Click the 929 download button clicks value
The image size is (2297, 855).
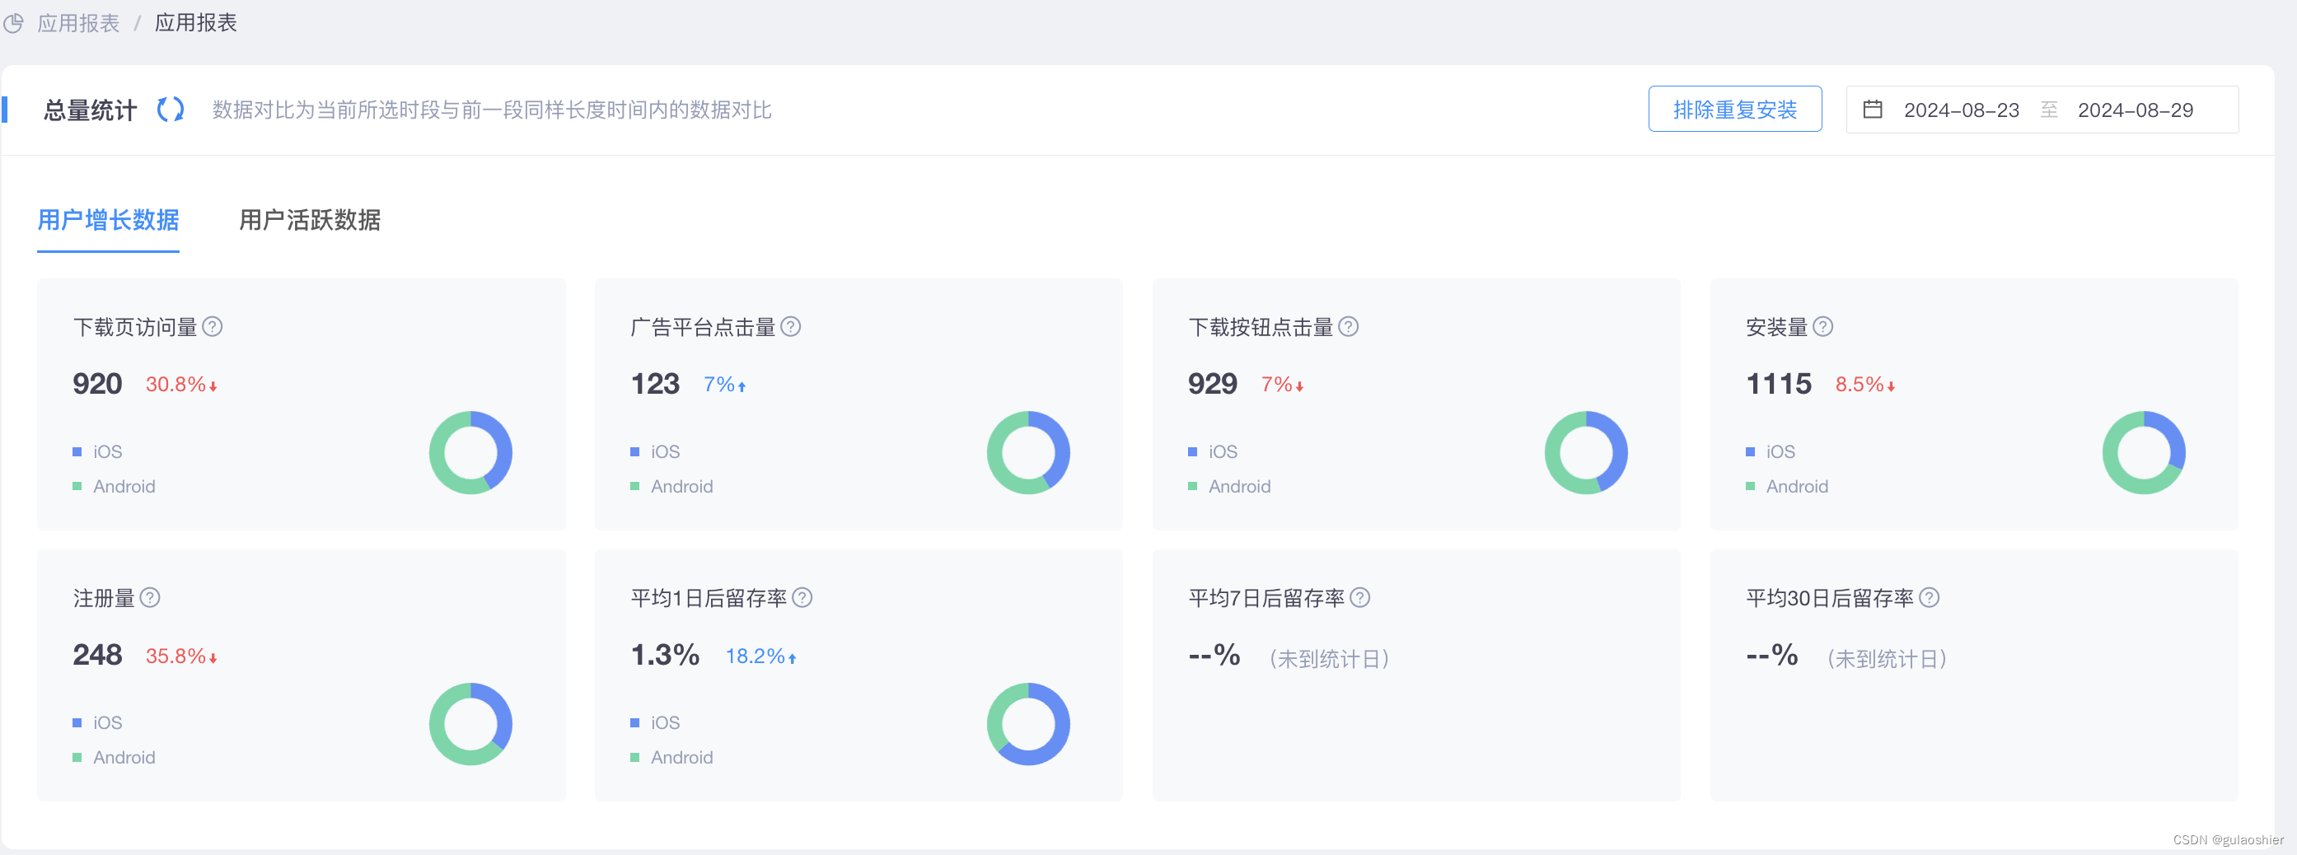click(x=1213, y=385)
